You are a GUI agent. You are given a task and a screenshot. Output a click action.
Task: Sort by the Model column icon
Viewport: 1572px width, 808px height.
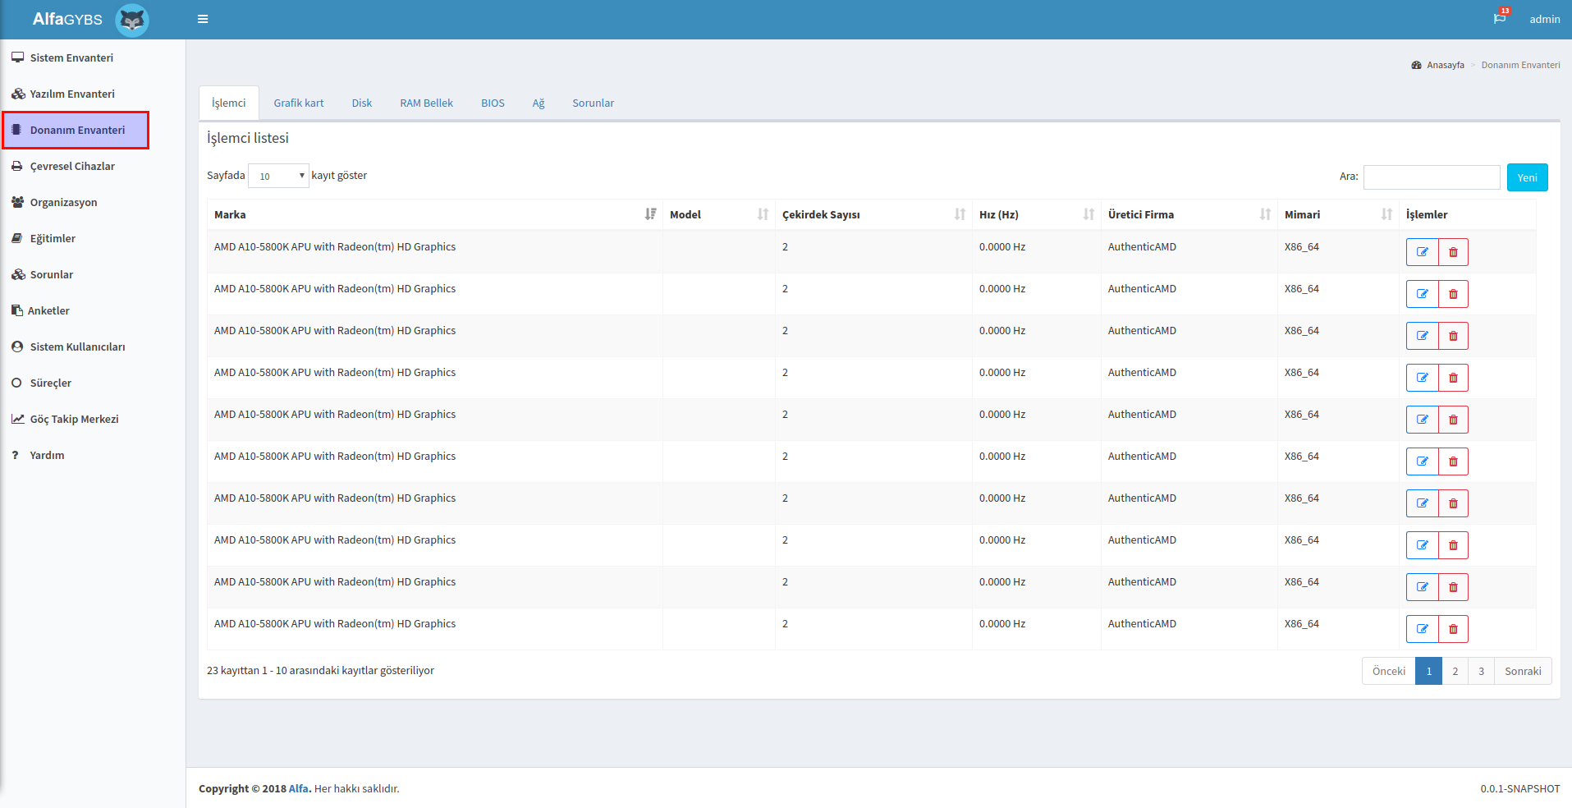[763, 214]
